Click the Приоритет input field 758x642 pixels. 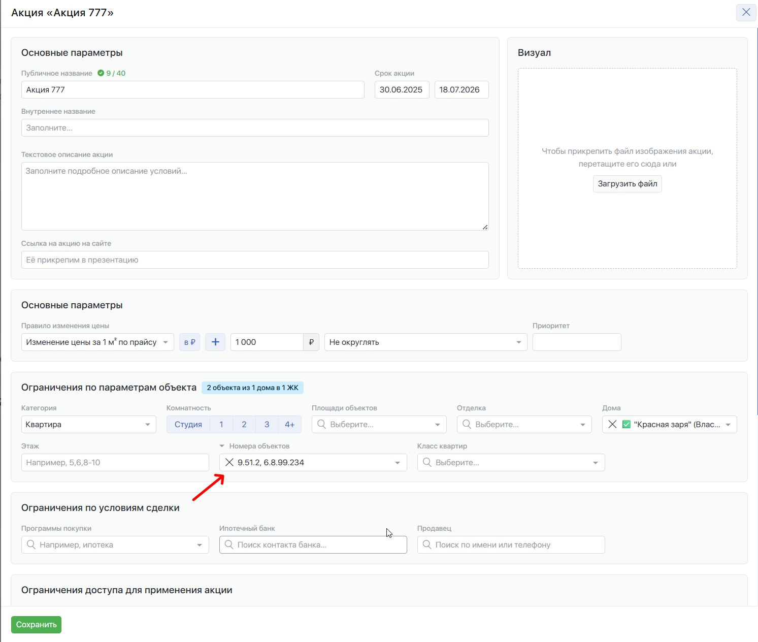click(577, 342)
